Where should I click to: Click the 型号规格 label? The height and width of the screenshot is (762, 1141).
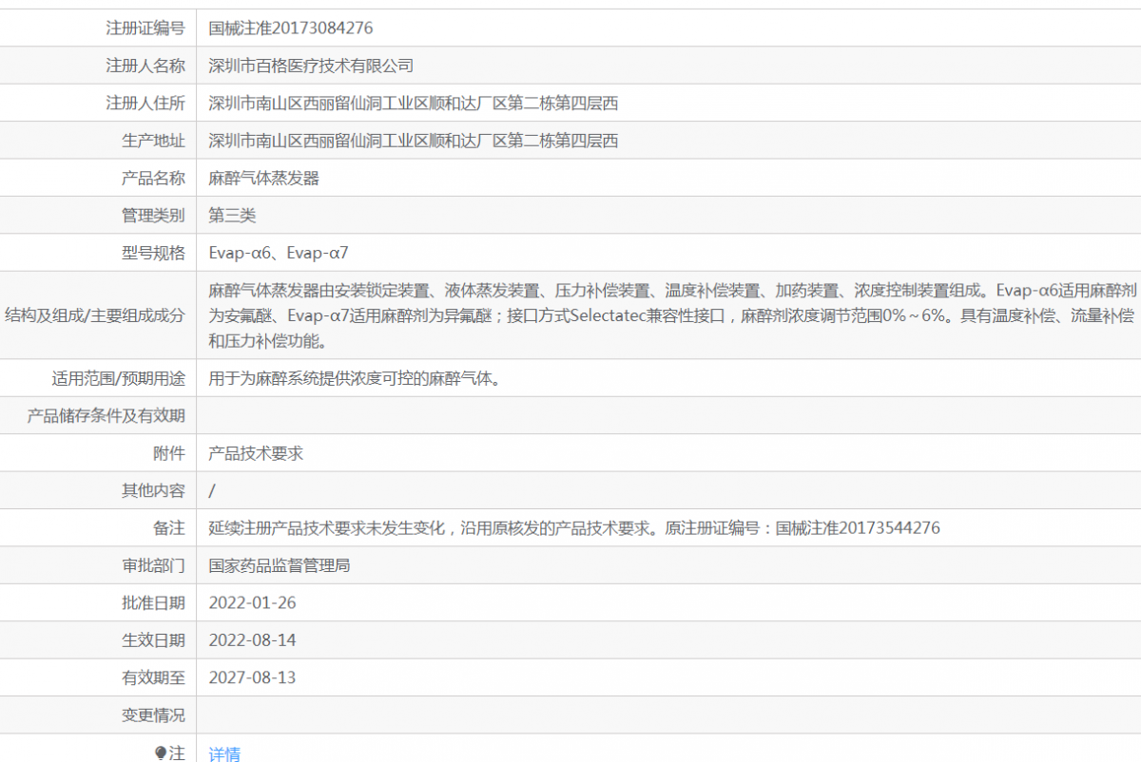pyautogui.click(x=153, y=253)
